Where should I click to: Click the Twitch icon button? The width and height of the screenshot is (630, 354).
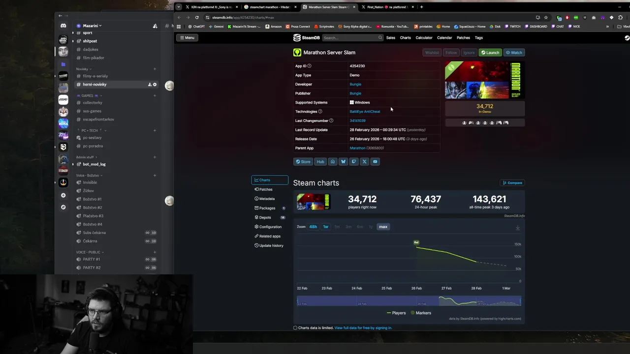click(353, 161)
